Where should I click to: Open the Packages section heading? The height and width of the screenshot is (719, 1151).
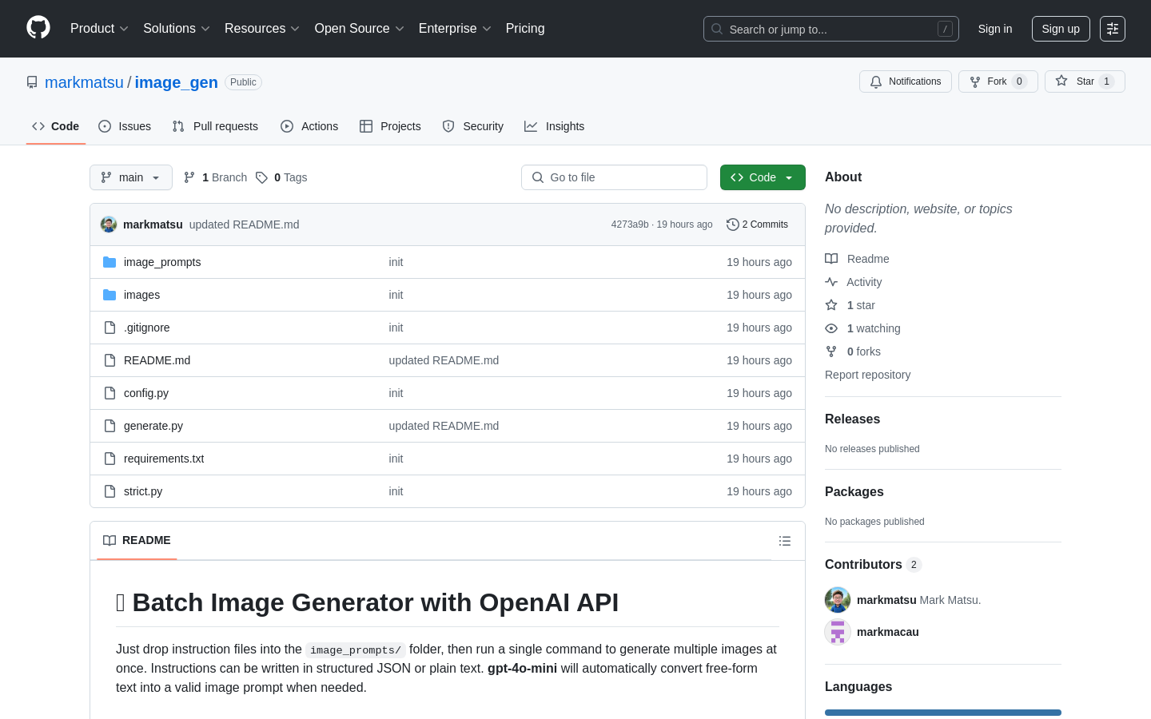tap(854, 492)
